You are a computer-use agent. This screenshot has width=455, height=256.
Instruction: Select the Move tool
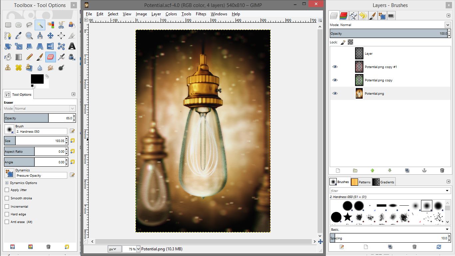(51, 36)
